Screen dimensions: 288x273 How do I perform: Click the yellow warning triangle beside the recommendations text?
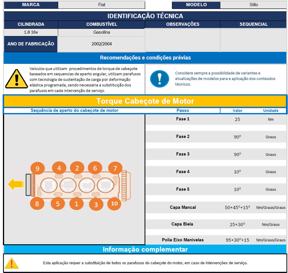tap(17, 79)
